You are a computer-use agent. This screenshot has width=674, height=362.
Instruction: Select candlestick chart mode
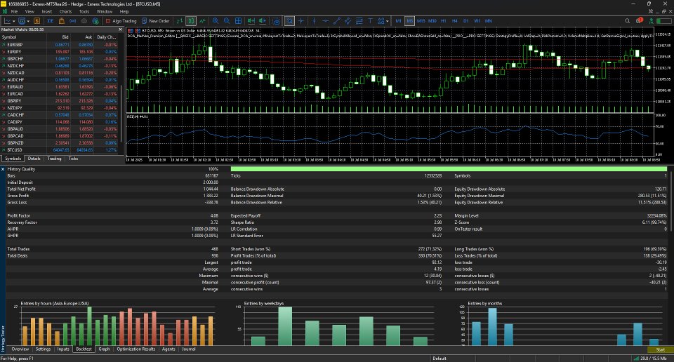(191, 20)
